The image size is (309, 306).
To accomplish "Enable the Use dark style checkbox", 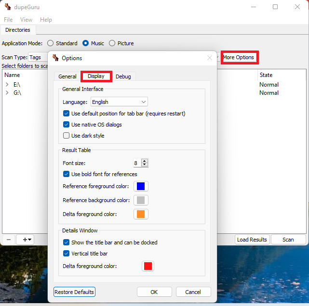I will click(x=67, y=136).
